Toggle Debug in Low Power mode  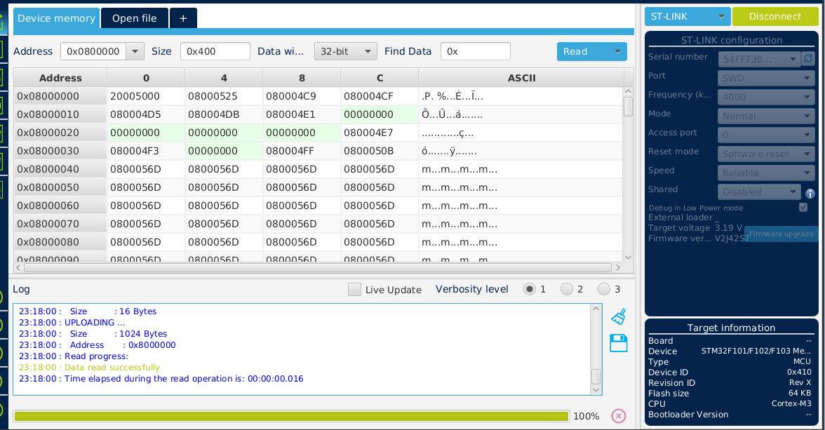click(802, 207)
